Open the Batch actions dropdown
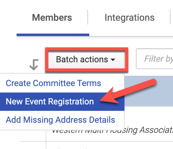Viewport: 173px width, 149px height. click(87, 60)
